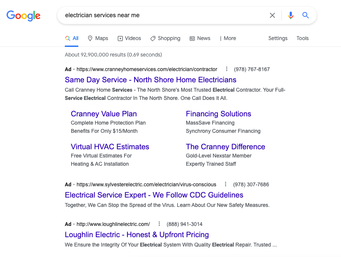Screen dimensions: 341x257
Task: Click the MassSave Financing text
Action: [x=210, y=123]
